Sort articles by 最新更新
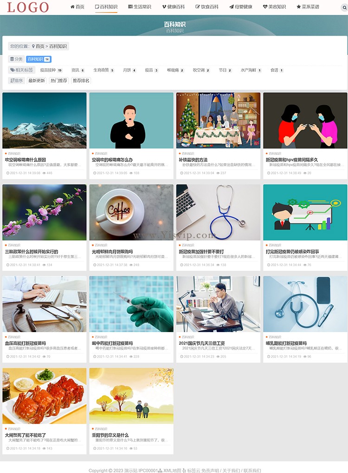Viewport: 348px width, 473px height. (x=37, y=81)
